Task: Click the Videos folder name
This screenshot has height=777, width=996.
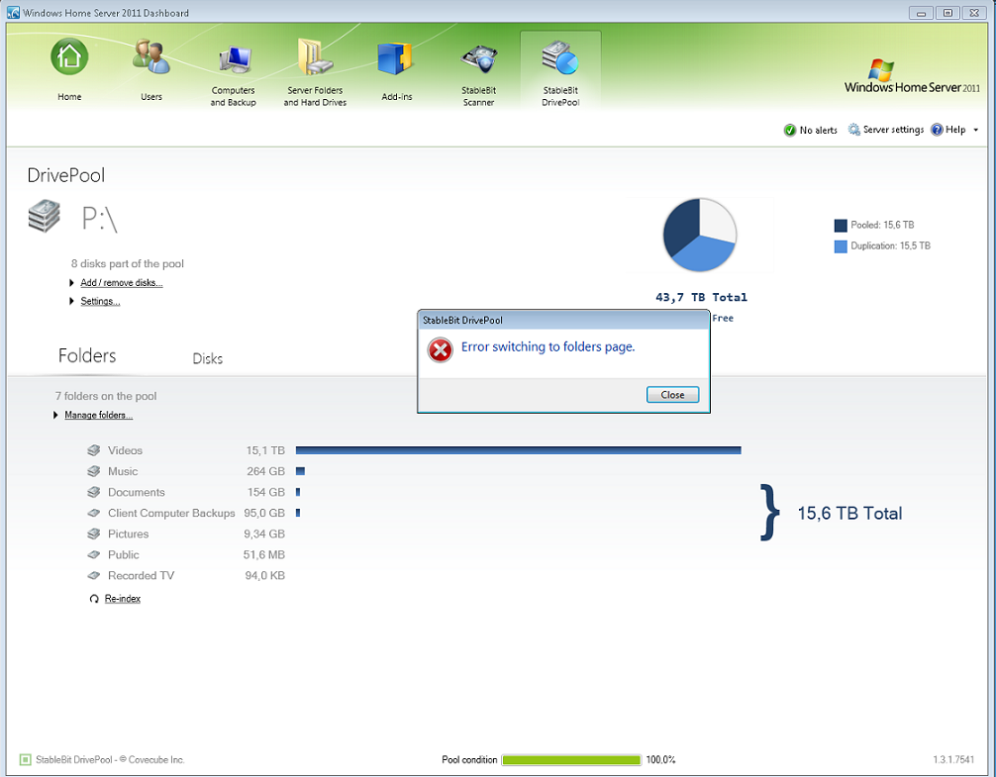Action: pos(125,450)
